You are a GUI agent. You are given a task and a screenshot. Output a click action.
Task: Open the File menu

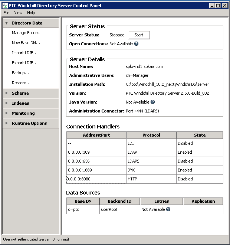tap(6, 13)
